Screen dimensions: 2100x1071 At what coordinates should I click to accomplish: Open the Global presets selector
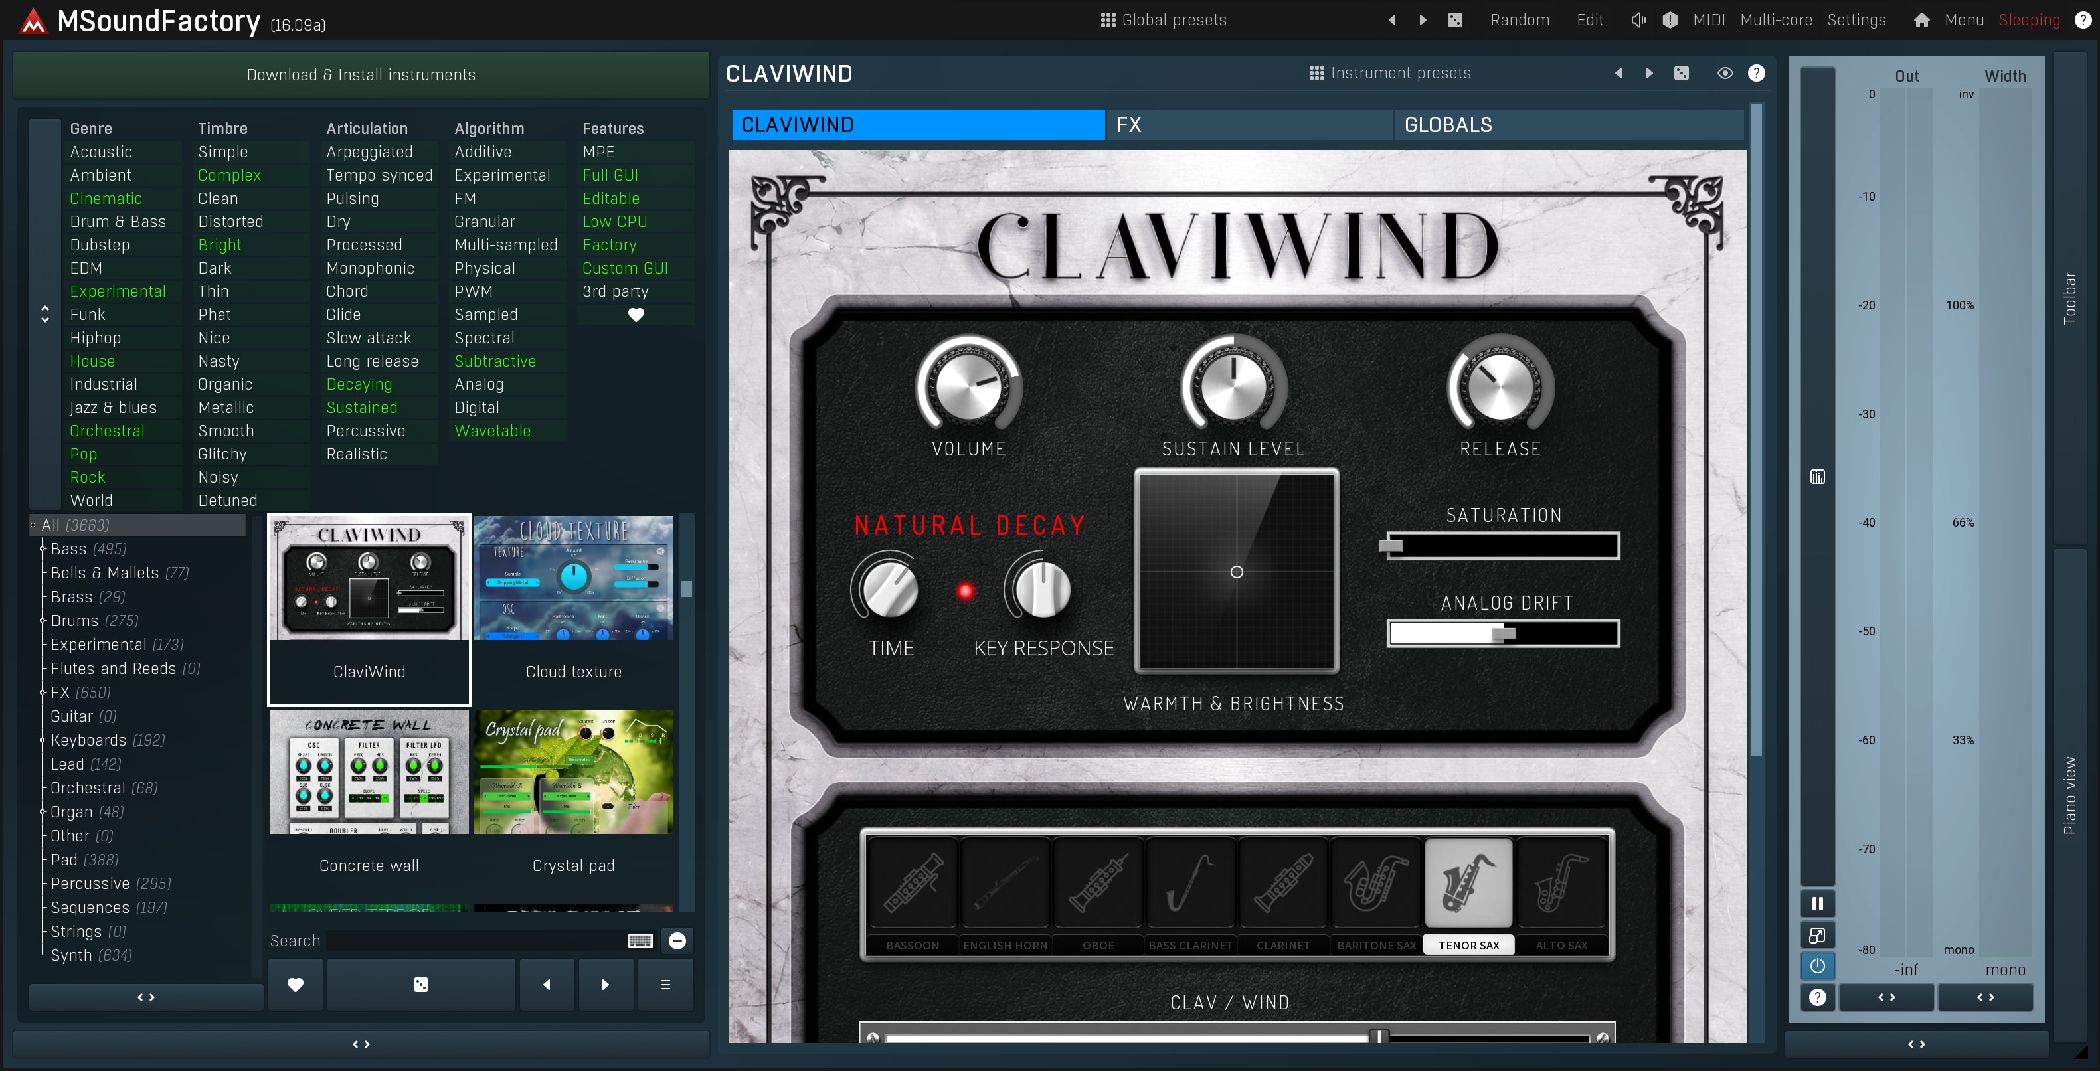1164,21
